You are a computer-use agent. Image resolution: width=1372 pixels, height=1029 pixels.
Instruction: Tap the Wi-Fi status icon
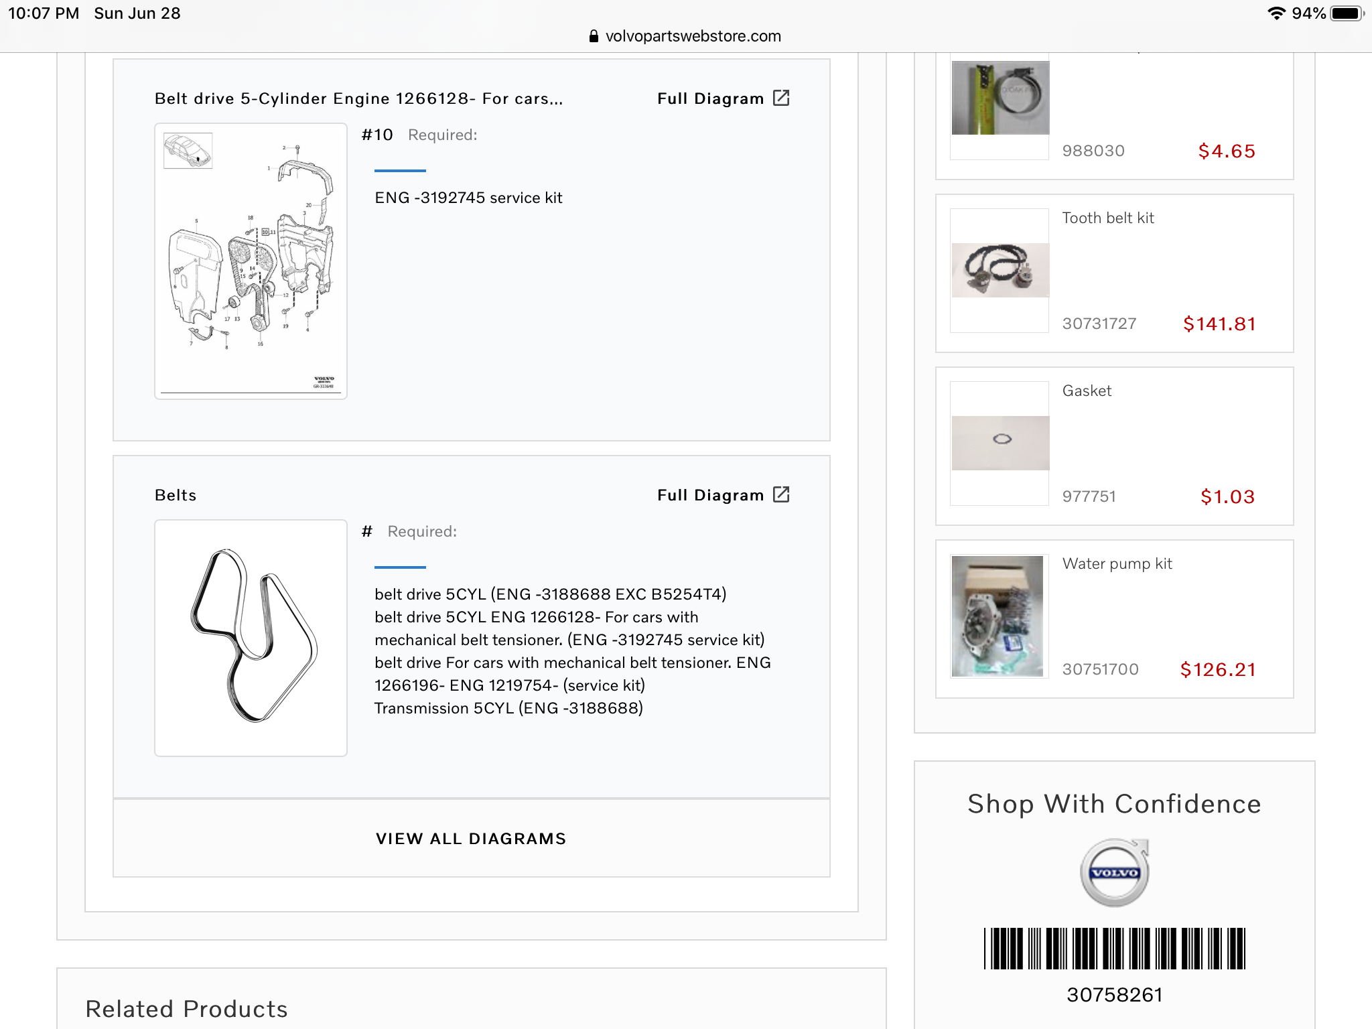click(1276, 13)
